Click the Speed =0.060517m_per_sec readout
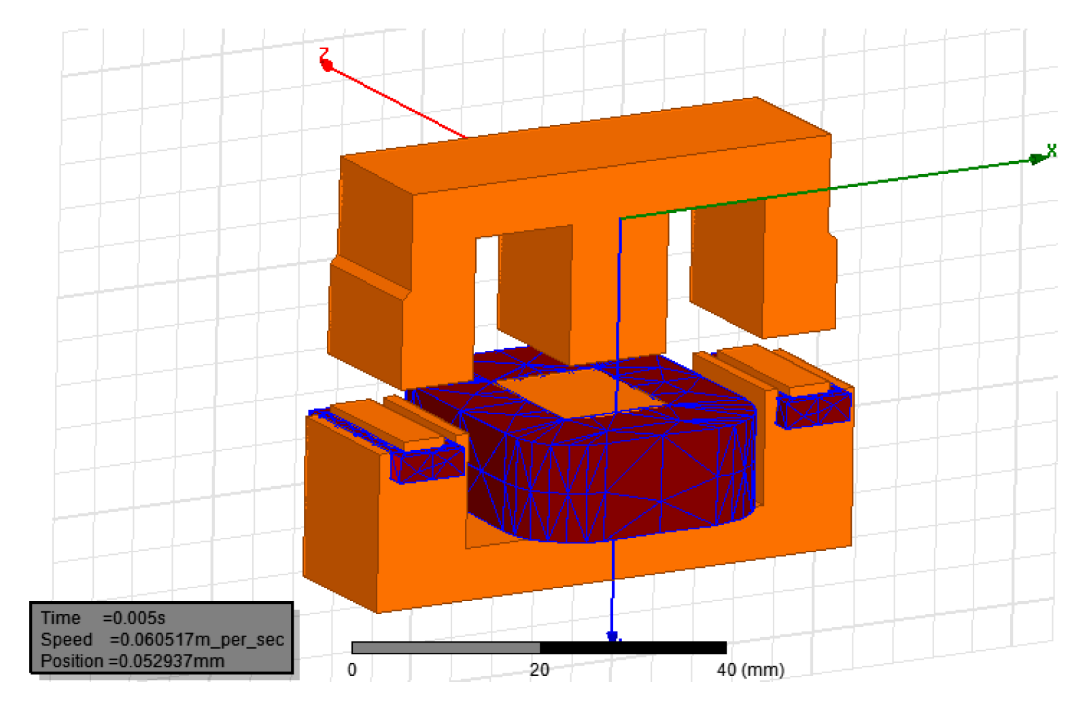The image size is (1087, 714). [162, 640]
